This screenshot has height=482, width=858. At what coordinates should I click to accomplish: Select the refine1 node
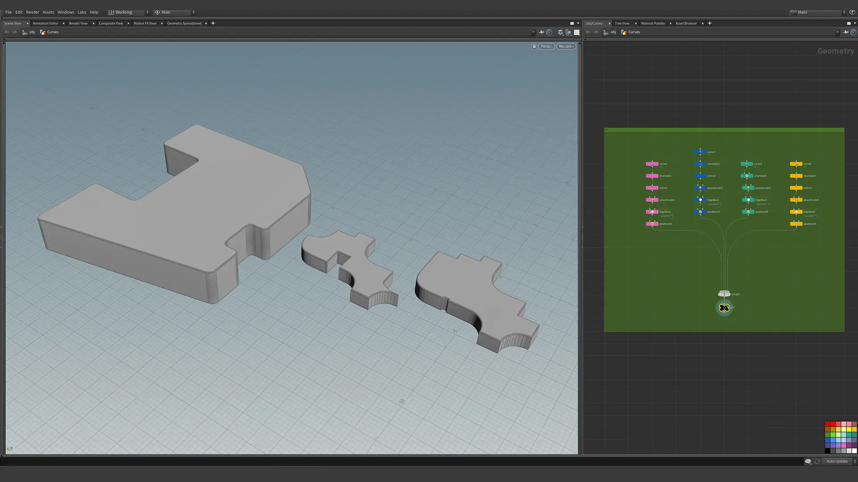point(652,188)
